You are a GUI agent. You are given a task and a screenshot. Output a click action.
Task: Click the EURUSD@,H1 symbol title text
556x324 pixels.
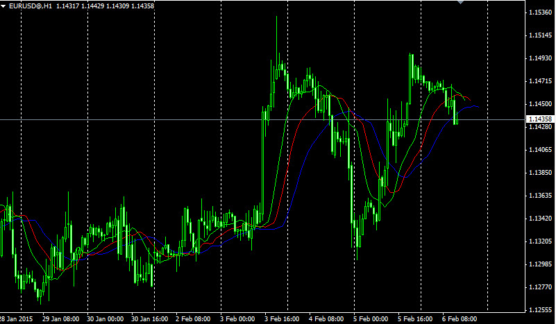click(x=30, y=6)
